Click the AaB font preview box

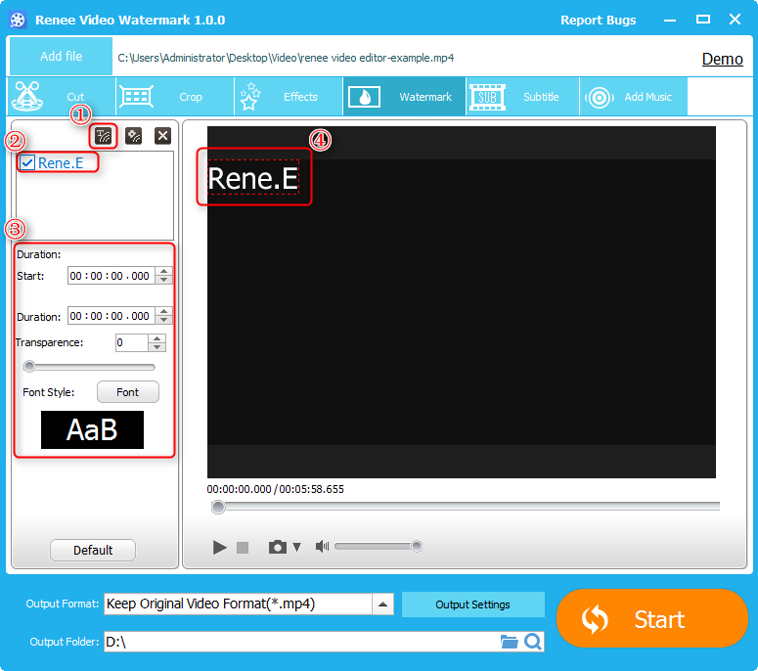pos(92,429)
